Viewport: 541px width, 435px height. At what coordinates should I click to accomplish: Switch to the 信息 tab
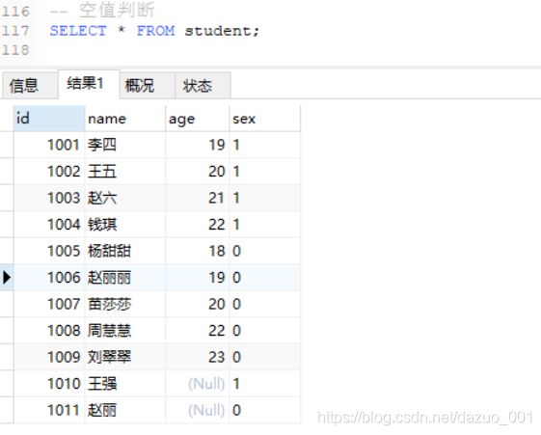click(30, 85)
